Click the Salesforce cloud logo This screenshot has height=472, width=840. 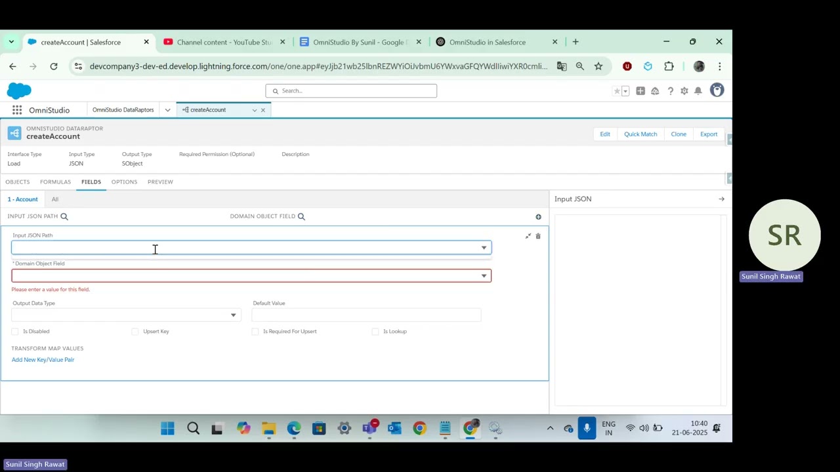point(19,90)
